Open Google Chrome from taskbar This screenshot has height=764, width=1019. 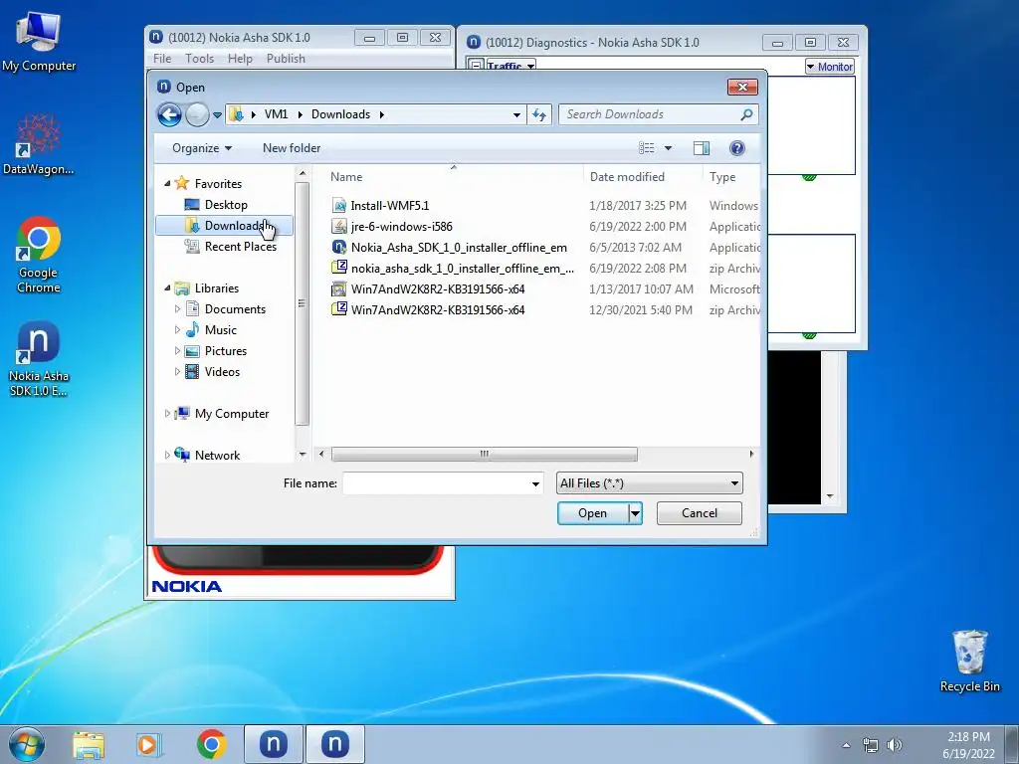pyautogui.click(x=211, y=744)
